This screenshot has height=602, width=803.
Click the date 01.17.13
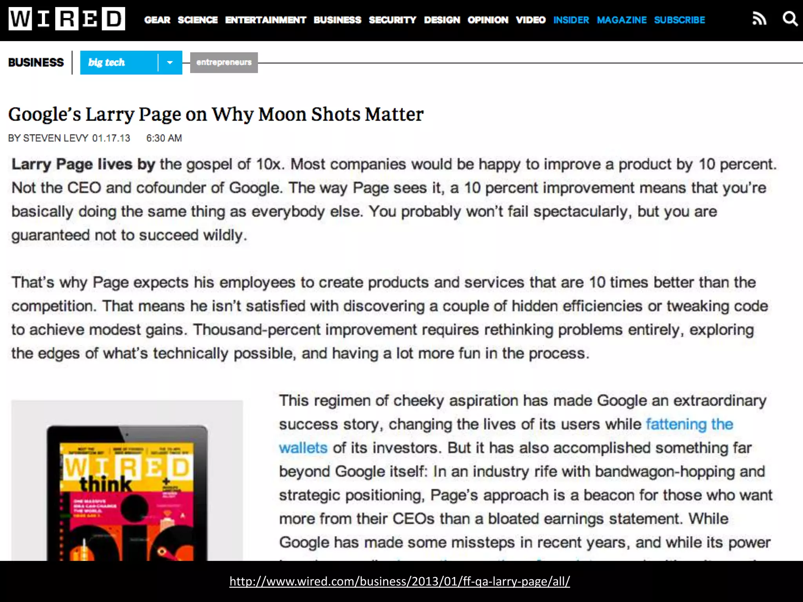(x=111, y=138)
